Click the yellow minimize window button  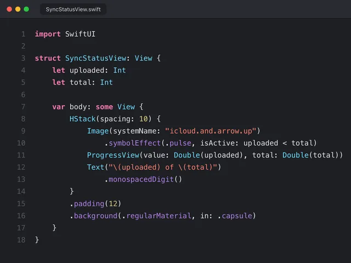pyautogui.click(x=18, y=9)
